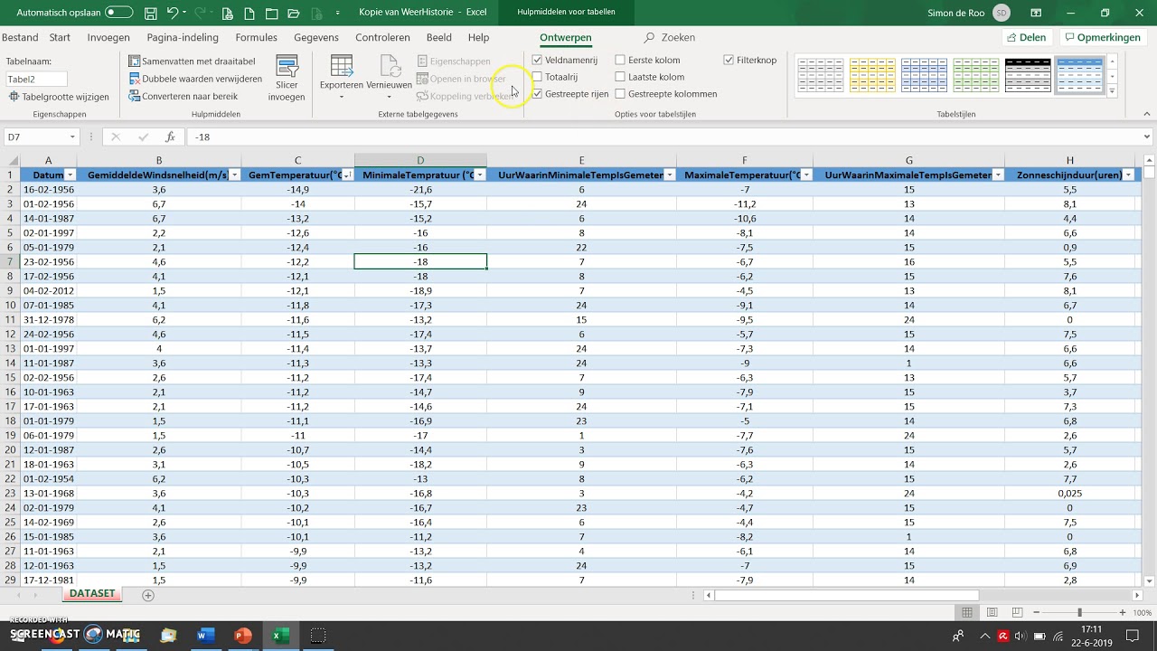1157x651 pixels.
Task: Enable the Eerste kolom checkbox
Action: 620,61
